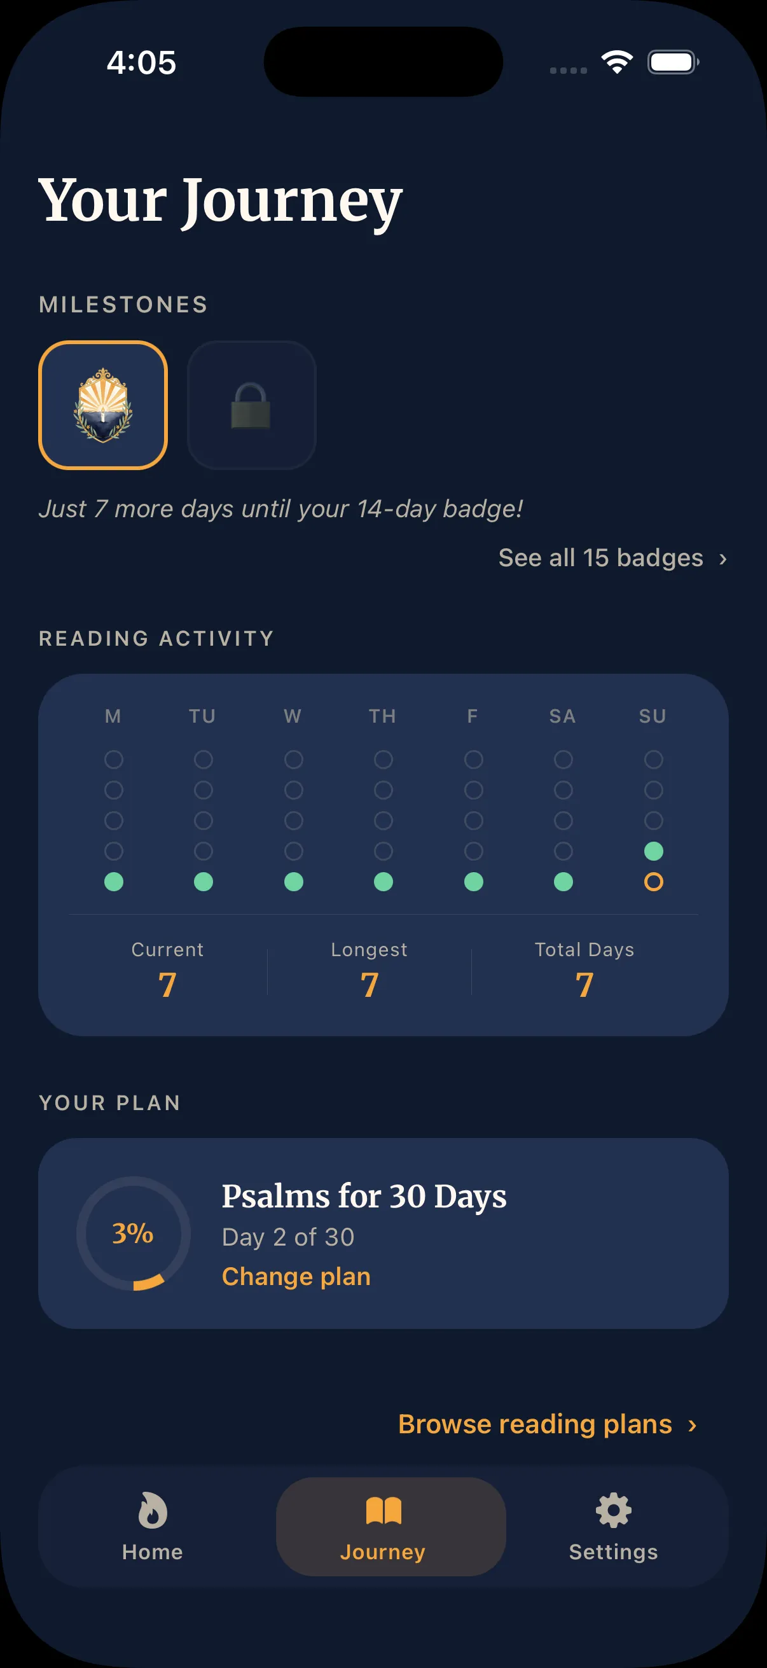
Task: Tap the Journey open-book icon
Action: coord(383,1511)
